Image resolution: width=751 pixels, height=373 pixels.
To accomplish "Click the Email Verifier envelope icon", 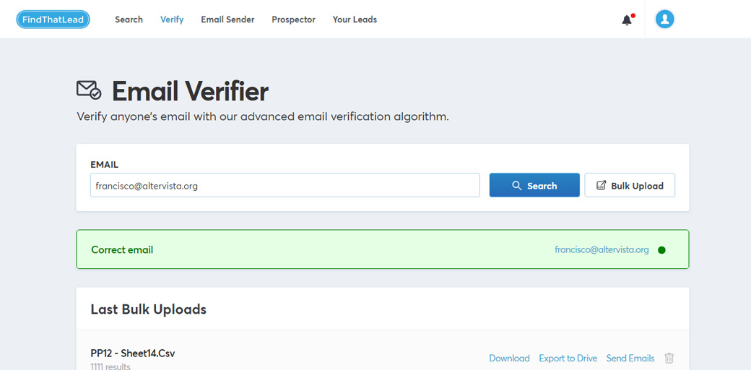I will [89, 90].
